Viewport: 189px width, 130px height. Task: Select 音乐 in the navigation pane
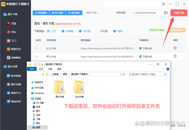(36, 123)
